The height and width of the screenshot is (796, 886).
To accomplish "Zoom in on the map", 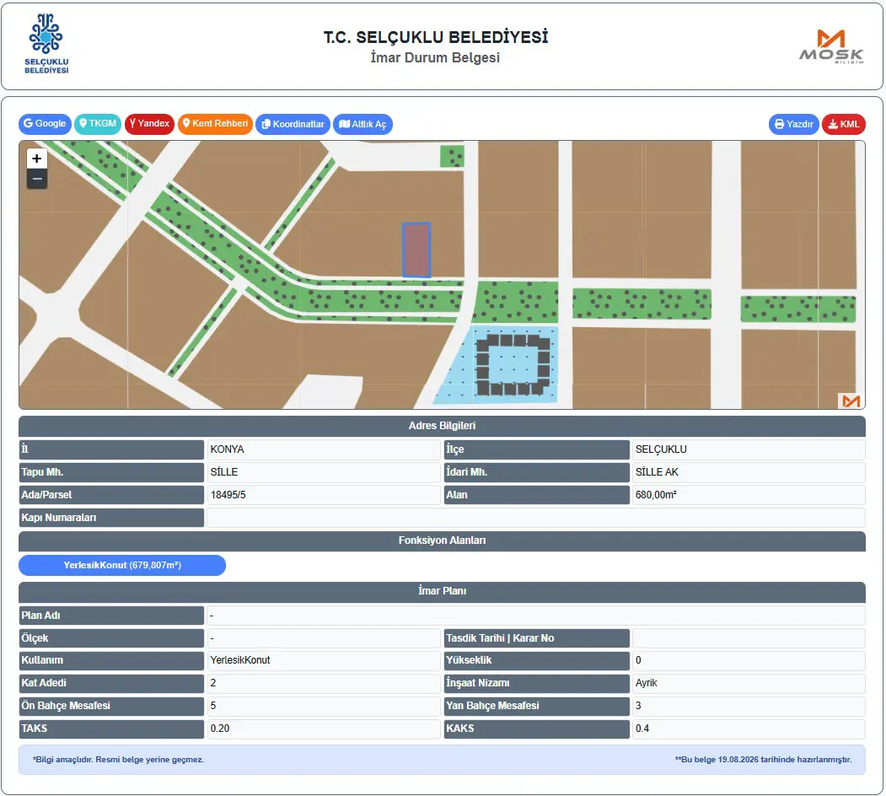I will tap(37, 159).
